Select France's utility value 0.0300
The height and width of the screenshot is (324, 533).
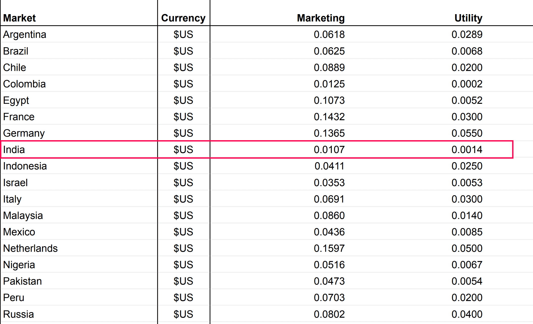pos(467,117)
